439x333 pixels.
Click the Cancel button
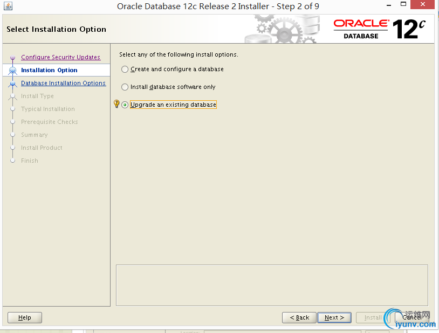[412, 317]
